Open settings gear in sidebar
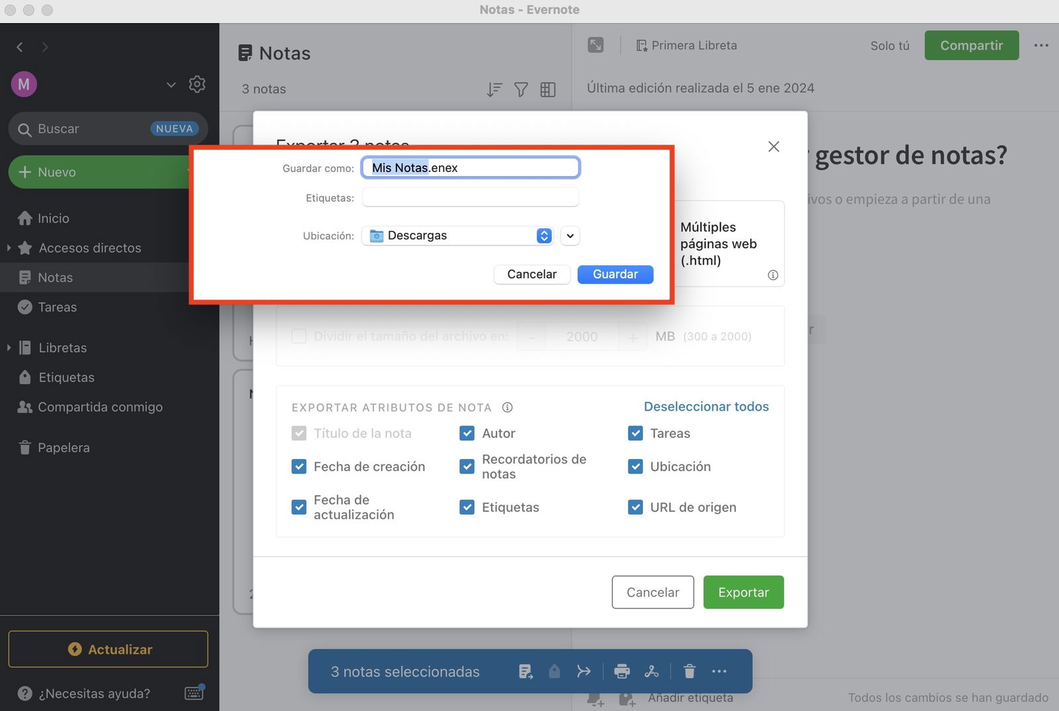 [197, 84]
